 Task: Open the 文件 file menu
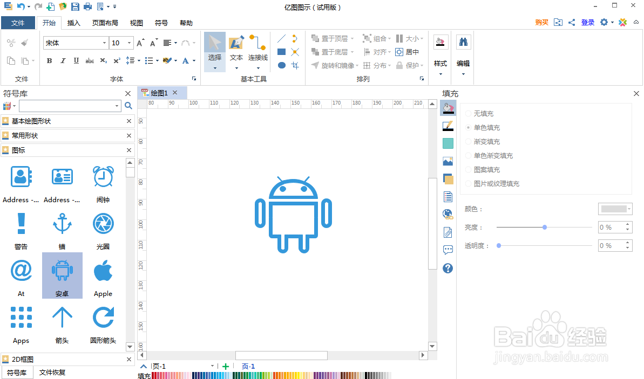click(x=18, y=23)
